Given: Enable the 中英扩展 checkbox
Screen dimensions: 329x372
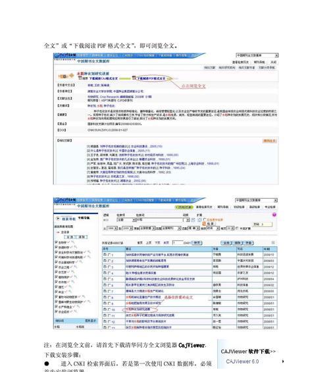Looking at the screenshot, I should [237, 228].
